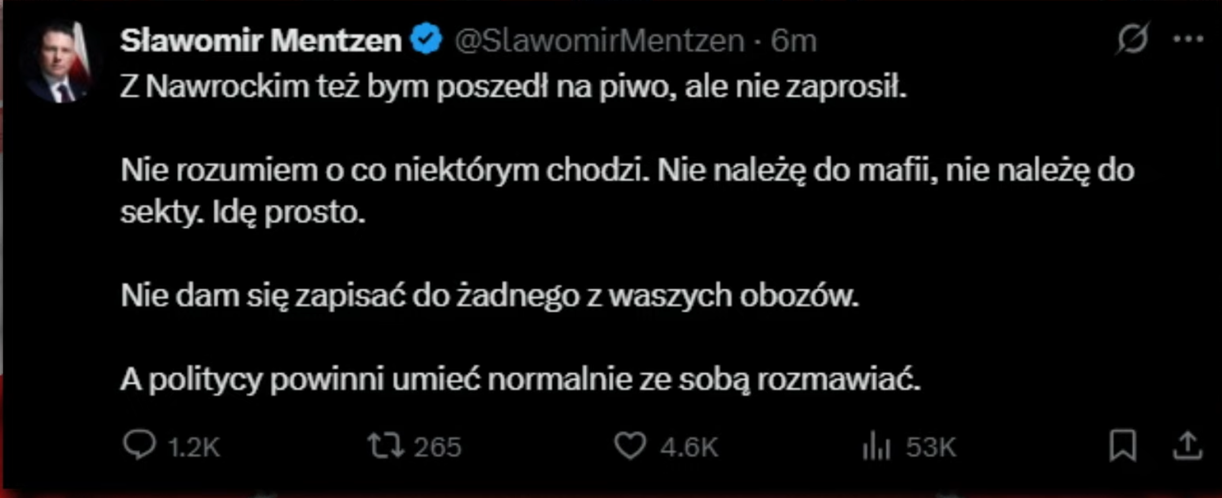Click the 6m post timestamp

793,41
